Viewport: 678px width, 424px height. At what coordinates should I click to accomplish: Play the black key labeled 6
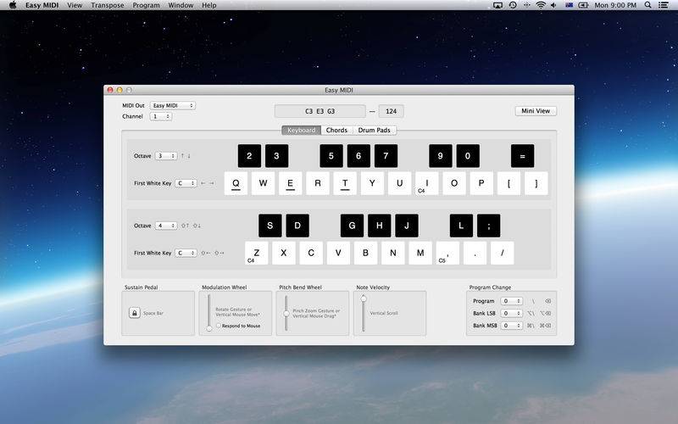(358, 156)
